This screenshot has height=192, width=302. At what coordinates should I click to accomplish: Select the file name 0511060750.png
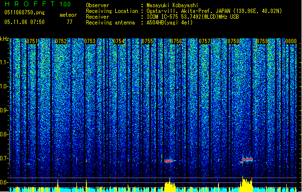pyautogui.click(x=24, y=12)
